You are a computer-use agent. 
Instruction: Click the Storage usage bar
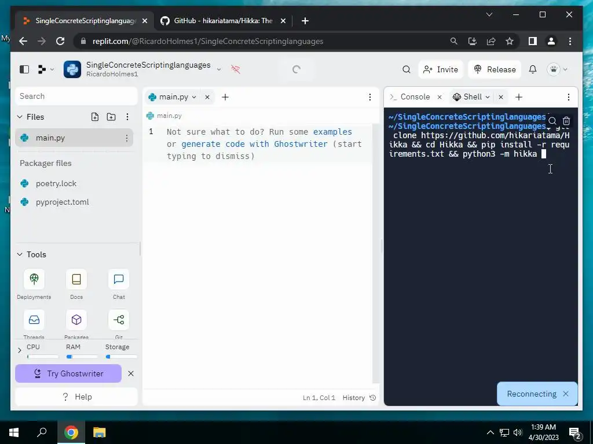tap(122, 357)
